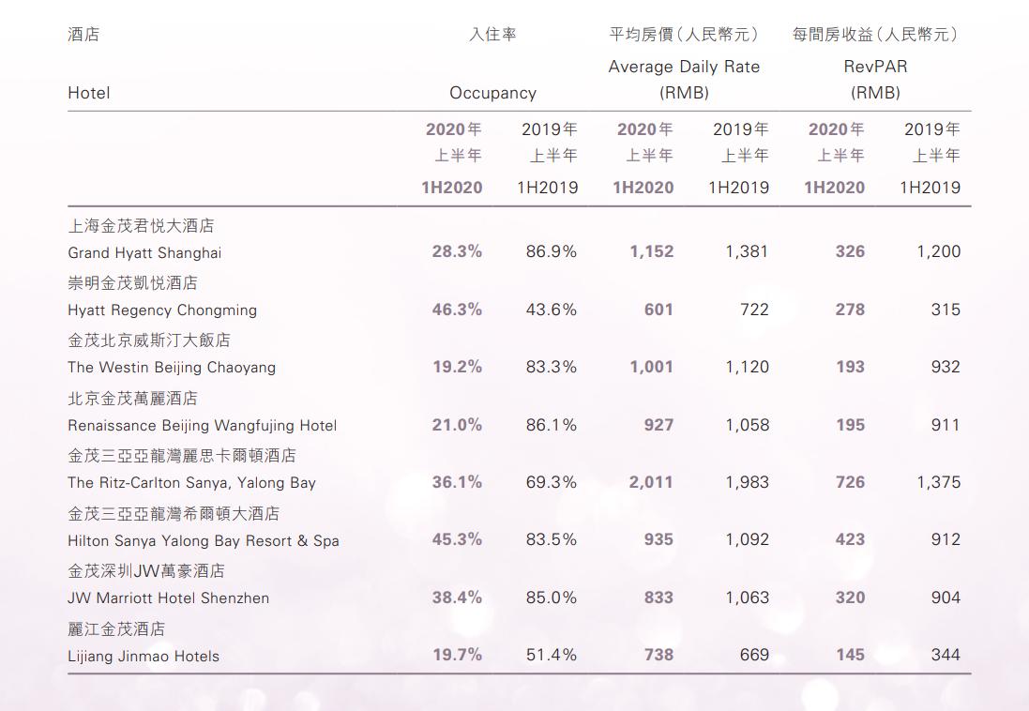Image resolution: width=1029 pixels, height=711 pixels.
Task: Click the "Hotel" column header
Action: 88,93
